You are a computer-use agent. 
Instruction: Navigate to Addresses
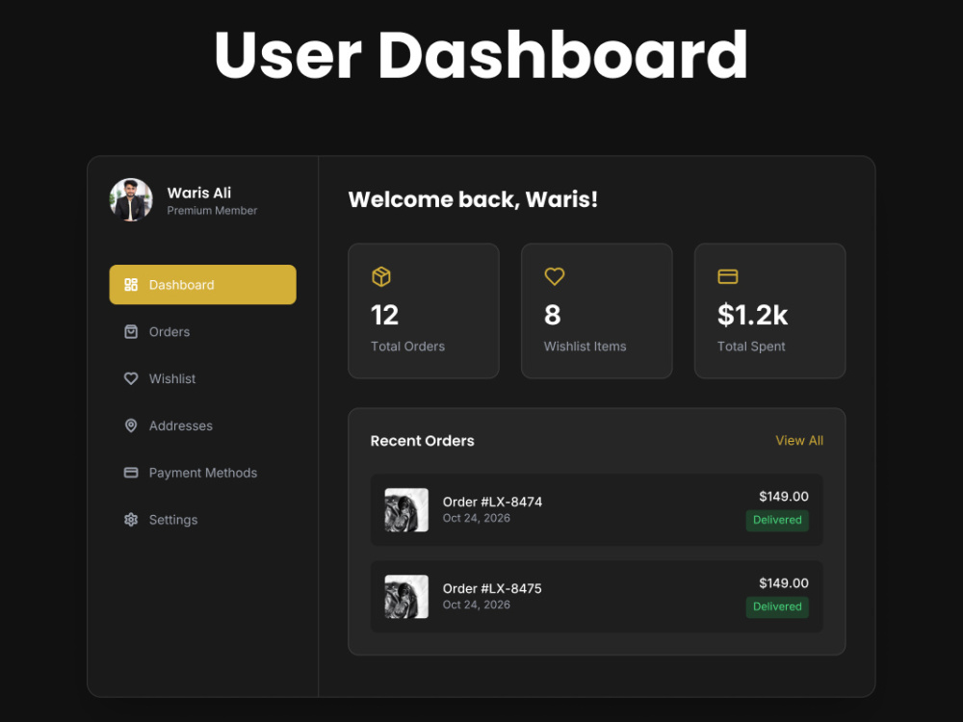[202, 425]
